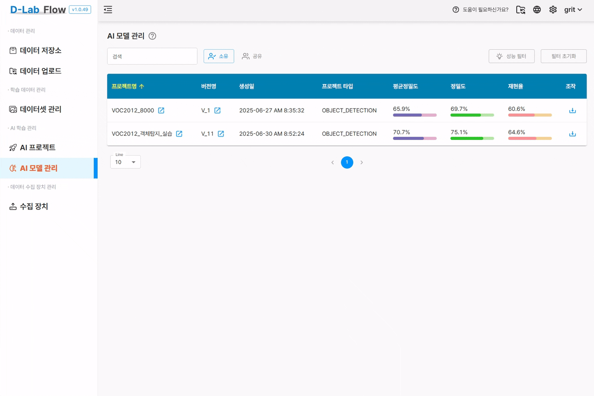Image resolution: width=594 pixels, height=396 pixels.
Task: Click the 성능 필터 button
Action: point(511,56)
